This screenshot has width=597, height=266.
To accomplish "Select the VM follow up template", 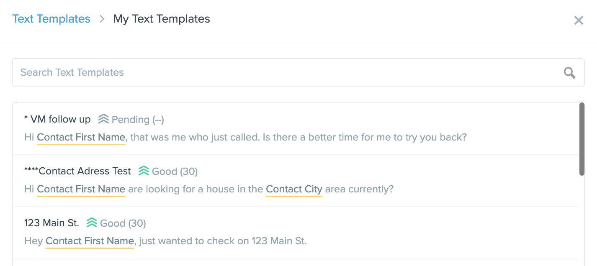I will click(x=296, y=128).
